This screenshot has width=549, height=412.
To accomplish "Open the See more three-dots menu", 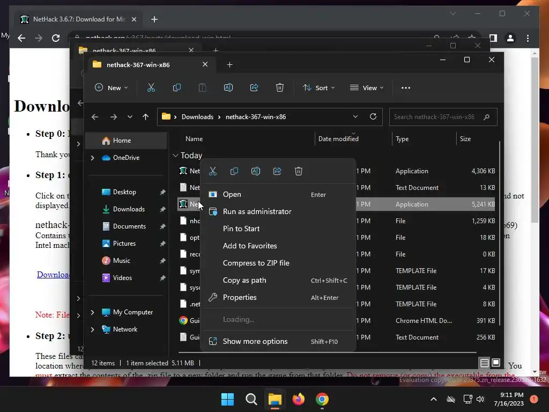I will pyautogui.click(x=406, y=87).
